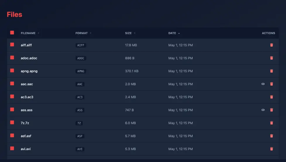Screen dimensions: 286x162
Task: Click the 17.8 MB size value
Action: click(x=131, y=45)
